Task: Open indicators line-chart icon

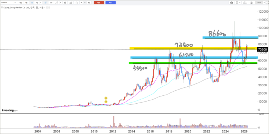Action: [x=51, y=3]
